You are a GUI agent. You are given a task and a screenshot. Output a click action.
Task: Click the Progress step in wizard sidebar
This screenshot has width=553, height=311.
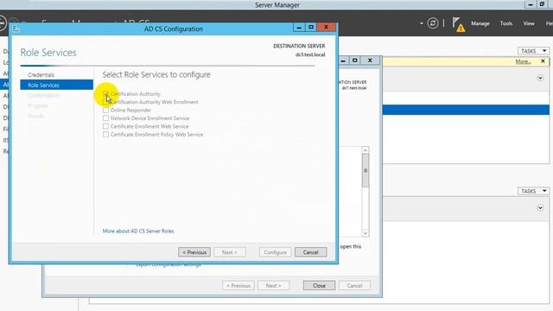38,105
